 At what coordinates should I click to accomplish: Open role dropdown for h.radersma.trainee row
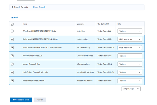click(x=130, y=81)
